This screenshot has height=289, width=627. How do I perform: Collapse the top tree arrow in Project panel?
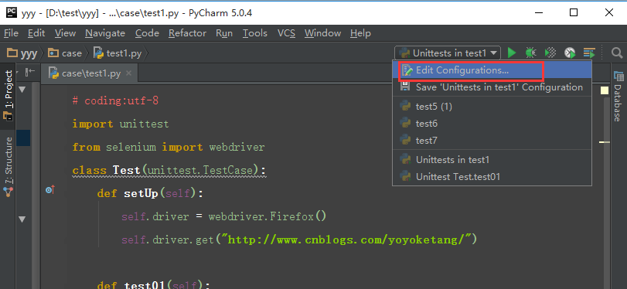click(22, 89)
